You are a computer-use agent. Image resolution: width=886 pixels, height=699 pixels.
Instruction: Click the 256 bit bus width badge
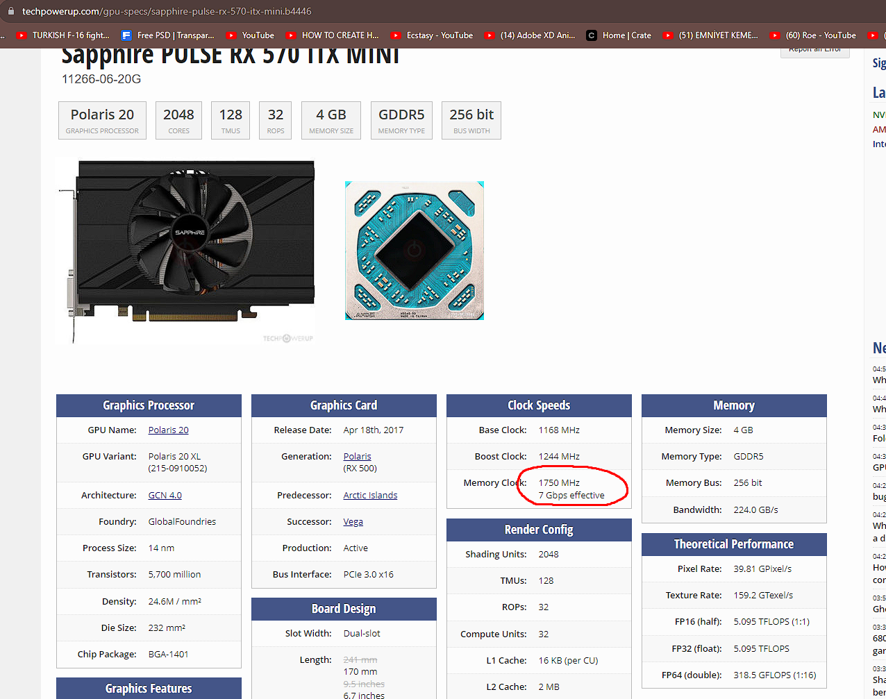[x=471, y=121]
